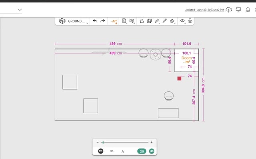Select the round stool near the rectangle

[169, 96]
